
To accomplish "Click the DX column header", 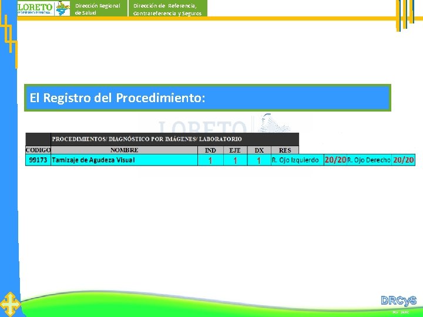I will tap(259, 150).
